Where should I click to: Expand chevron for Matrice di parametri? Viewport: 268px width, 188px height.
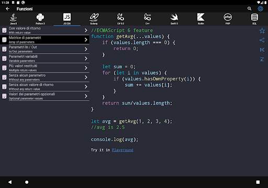86,40
